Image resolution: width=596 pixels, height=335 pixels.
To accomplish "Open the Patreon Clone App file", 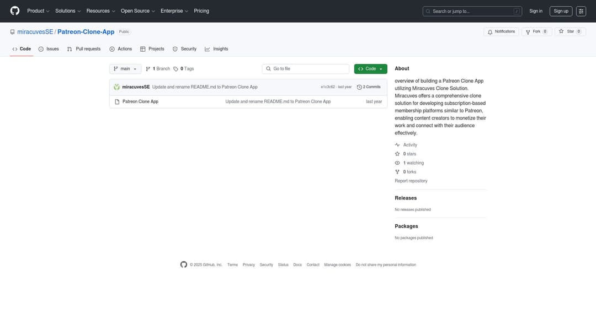I will [140, 102].
